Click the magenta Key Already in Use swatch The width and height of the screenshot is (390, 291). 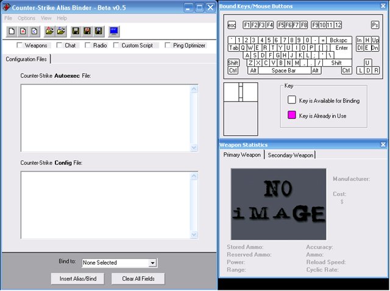click(x=292, y=115)
